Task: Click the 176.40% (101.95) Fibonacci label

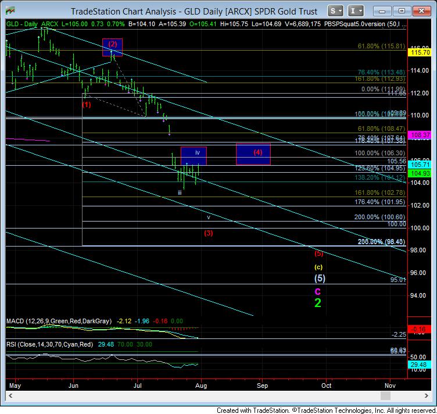Action: click(x=380, y=202)
